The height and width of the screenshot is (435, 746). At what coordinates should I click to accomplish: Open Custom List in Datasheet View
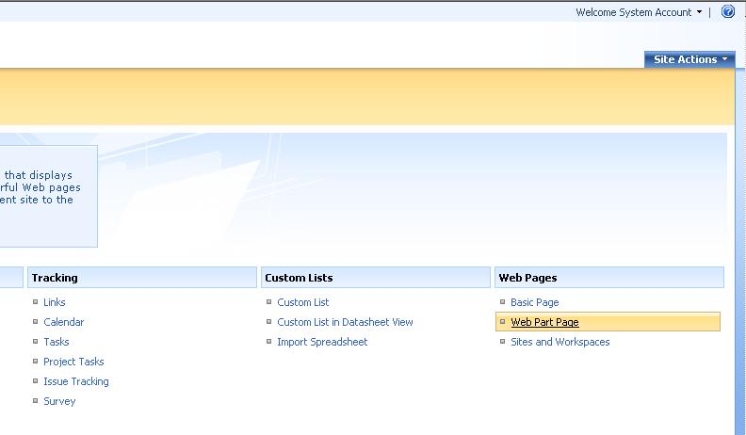pyautogui.click(x=345, y=322)
